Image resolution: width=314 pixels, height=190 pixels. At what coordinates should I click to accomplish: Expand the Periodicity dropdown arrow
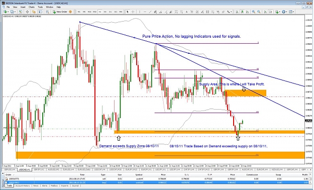pos(286,12)
